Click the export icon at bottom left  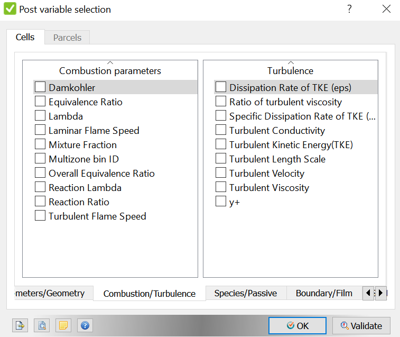coord(20,325)
